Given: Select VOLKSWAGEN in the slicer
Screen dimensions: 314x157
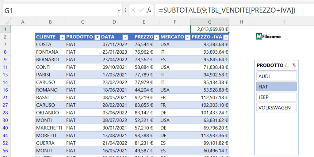Looking at the screenshot, I should click(x=276, y=108).
